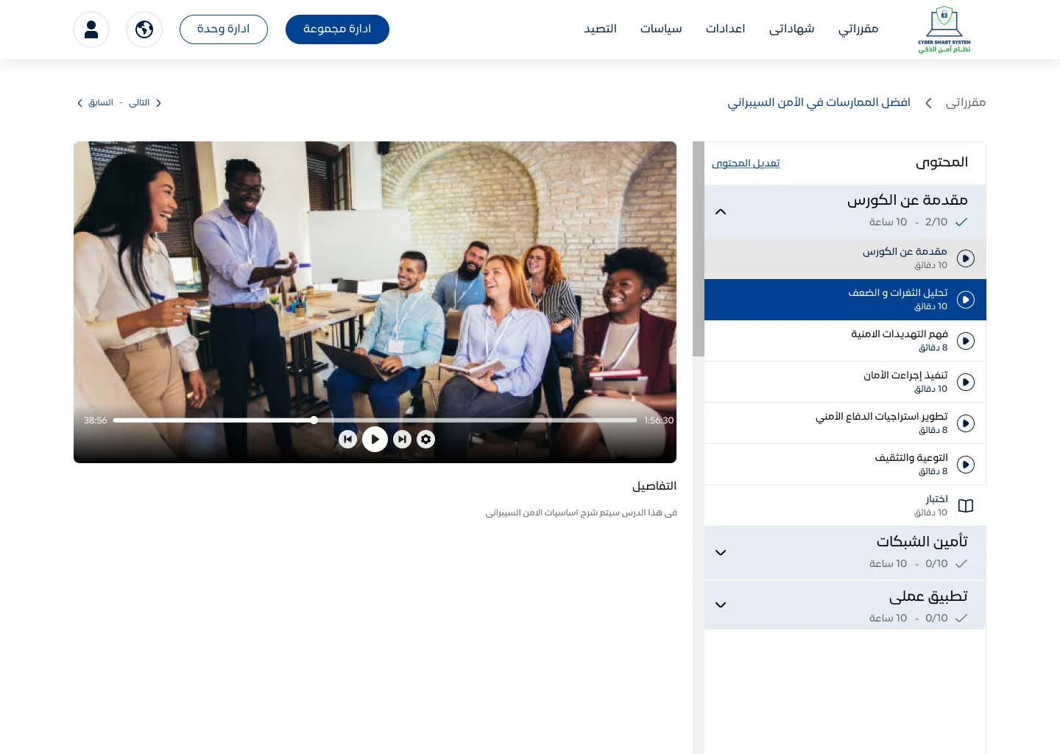Open the شهاداتى menu item
This screenshot has height=754, width=1060.
(791, 29)
